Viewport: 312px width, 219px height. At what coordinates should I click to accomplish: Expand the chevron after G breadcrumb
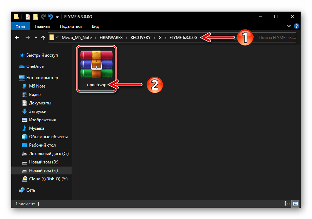pyautogui.click(x=165, y=38)
